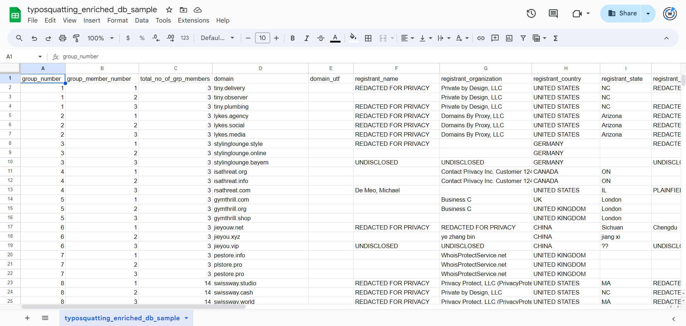The width and height of the screenshot is (686, 326).
Task: Click the insert chart icon
Action: (x=509, y=38)
